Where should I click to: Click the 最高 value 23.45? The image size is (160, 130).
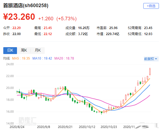[48, 28]
